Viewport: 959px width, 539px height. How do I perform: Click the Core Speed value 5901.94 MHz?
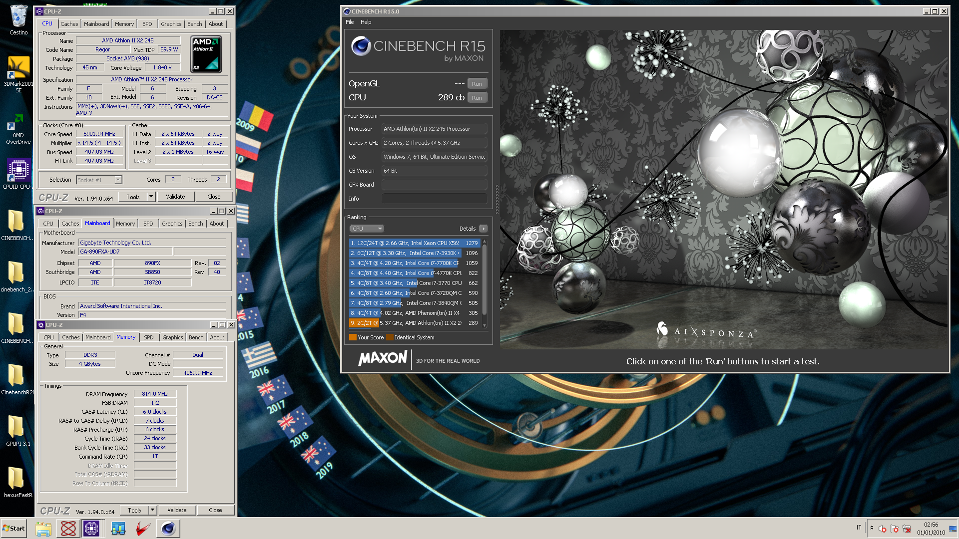click(x=99, y=134)
